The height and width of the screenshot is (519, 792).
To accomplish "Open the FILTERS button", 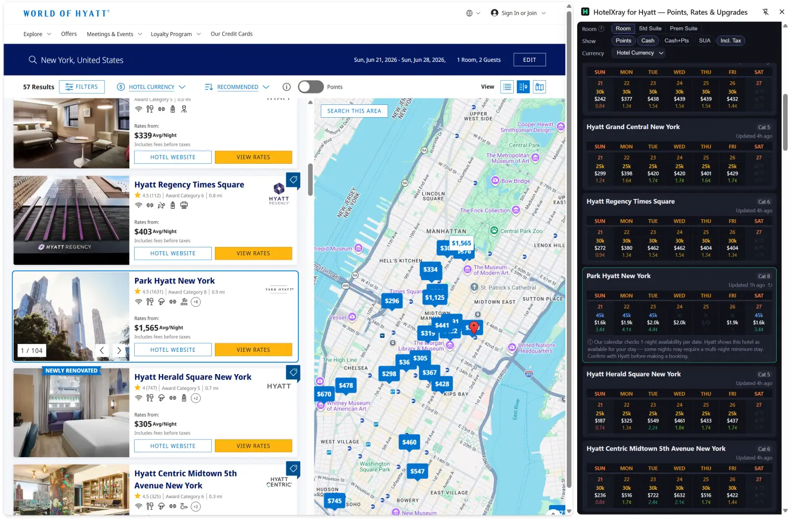I will pyautogui.click(x=82, y=87).
